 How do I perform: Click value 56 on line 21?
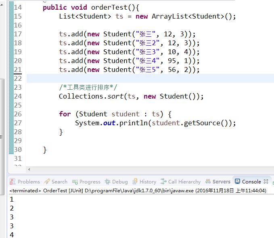172,70
